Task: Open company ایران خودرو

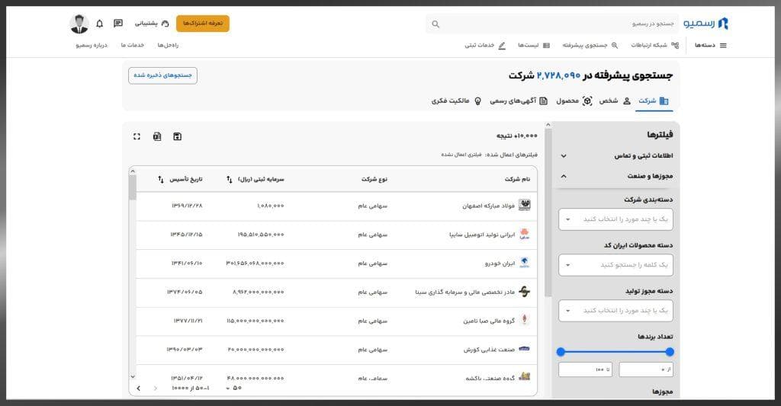Action: (x=500, y=264)
